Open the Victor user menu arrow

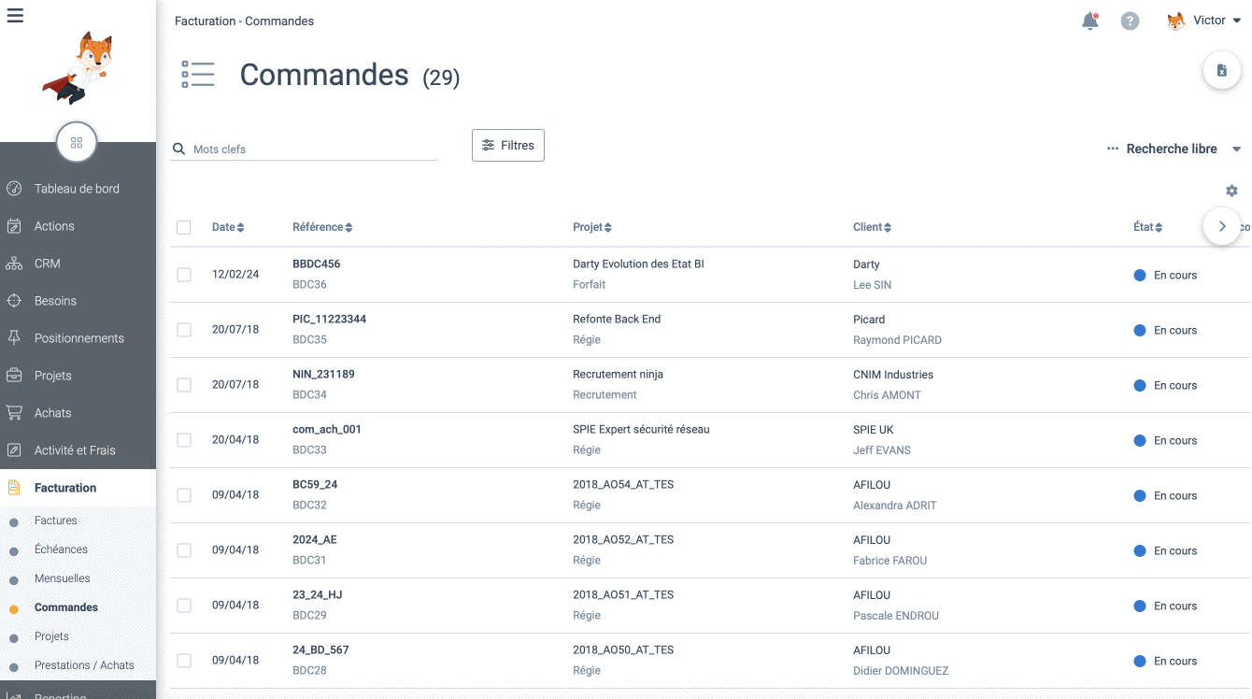1237,21
